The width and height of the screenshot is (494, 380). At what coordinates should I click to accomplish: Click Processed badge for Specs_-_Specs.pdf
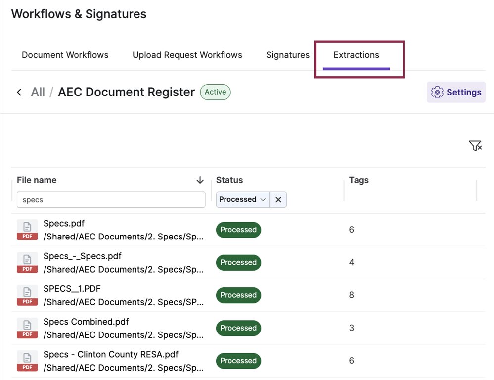(238, 262)
